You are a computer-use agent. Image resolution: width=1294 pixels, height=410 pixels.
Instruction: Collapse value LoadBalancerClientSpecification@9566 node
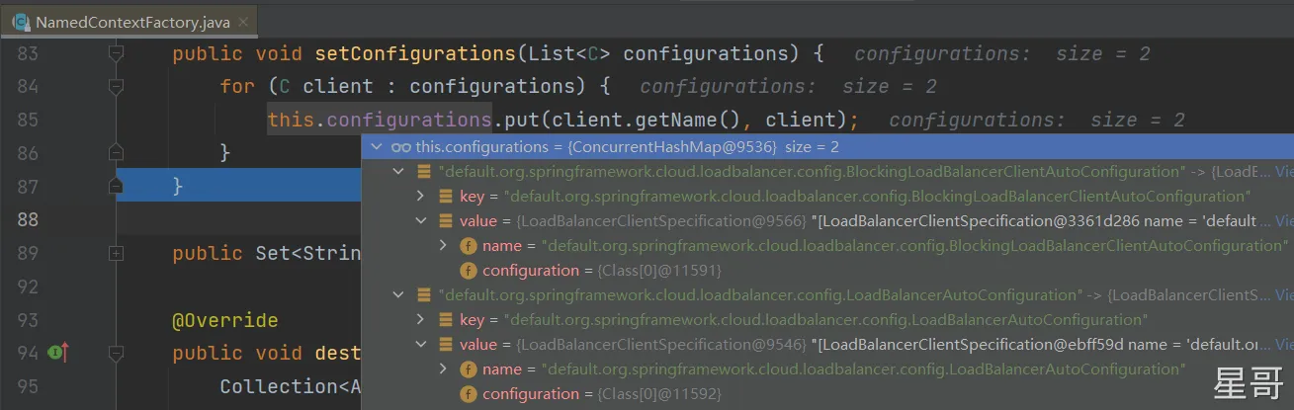tap(421, 221)
